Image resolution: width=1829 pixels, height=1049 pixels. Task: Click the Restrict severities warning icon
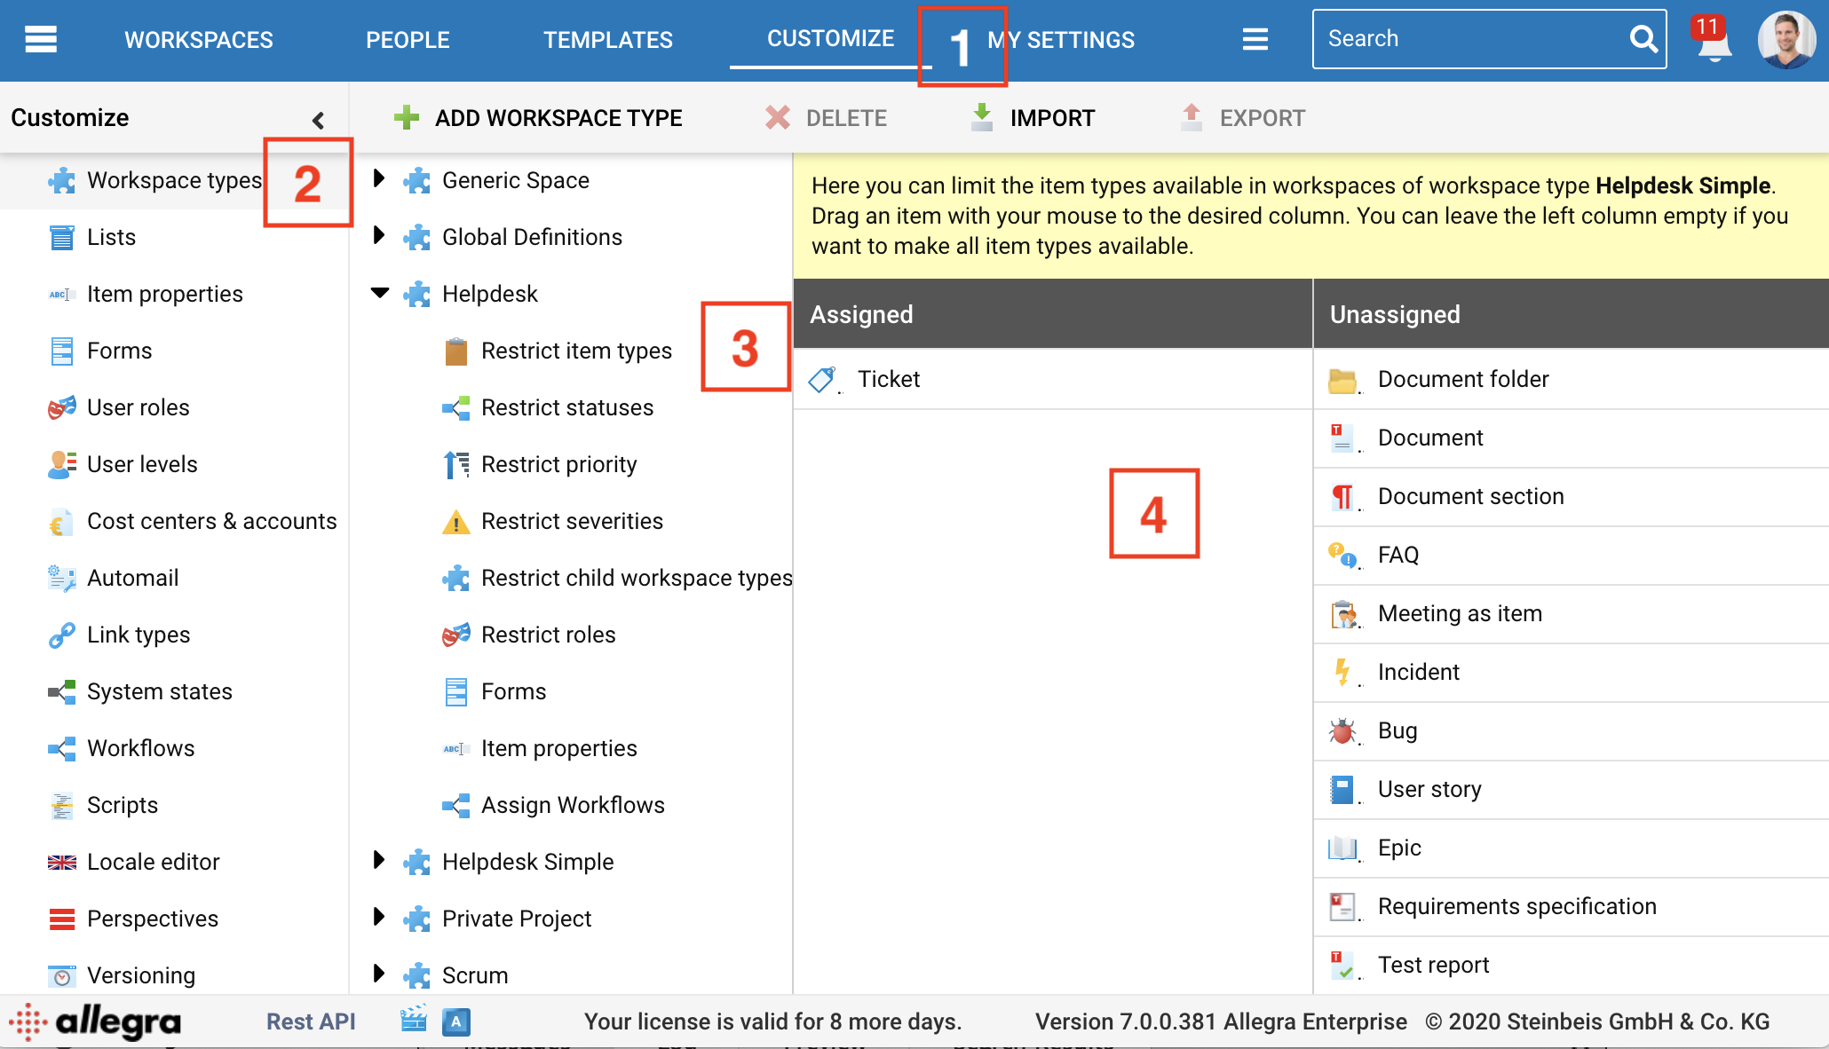[455, 522]
